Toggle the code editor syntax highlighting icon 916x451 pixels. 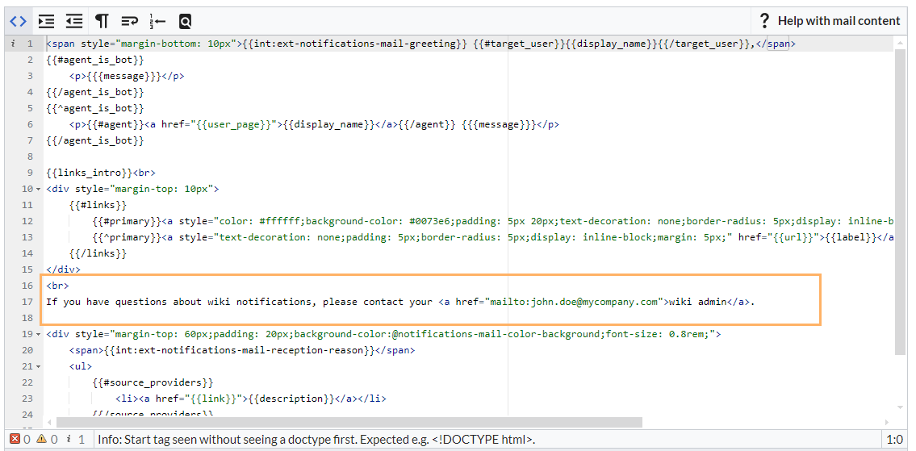click(x=18, y=22)
